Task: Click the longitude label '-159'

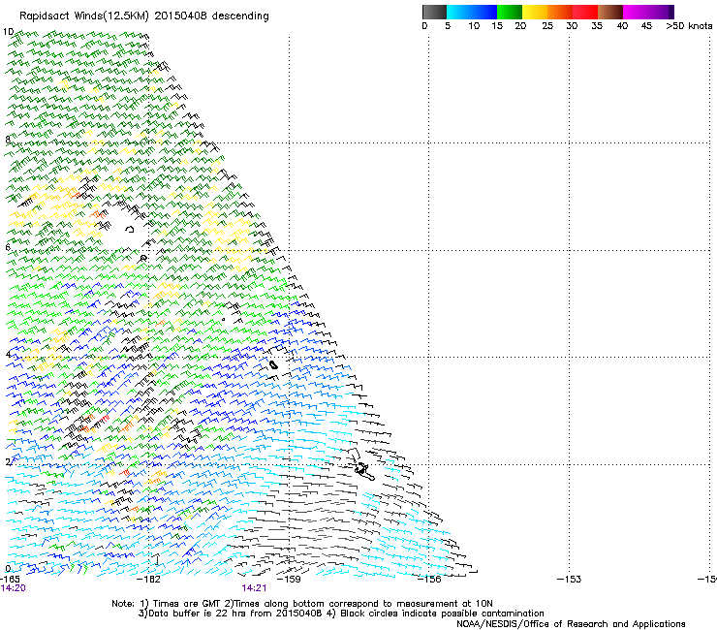Action: (289, 579)
